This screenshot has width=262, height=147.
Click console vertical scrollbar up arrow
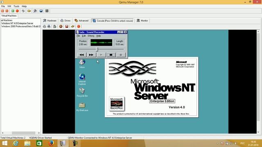(258, 31)
